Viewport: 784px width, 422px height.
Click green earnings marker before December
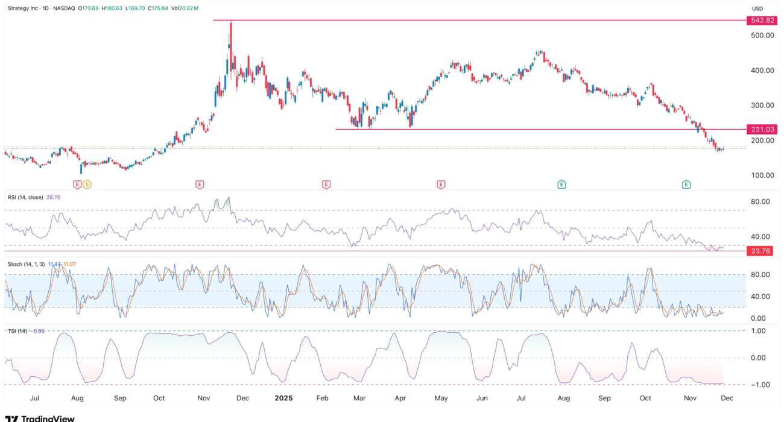pyautogui.click(x=686, y=184)
